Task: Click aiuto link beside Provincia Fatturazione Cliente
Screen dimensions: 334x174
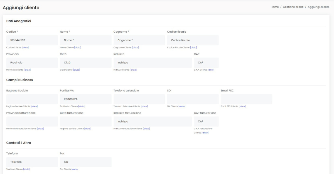Action: pos(40,129)
